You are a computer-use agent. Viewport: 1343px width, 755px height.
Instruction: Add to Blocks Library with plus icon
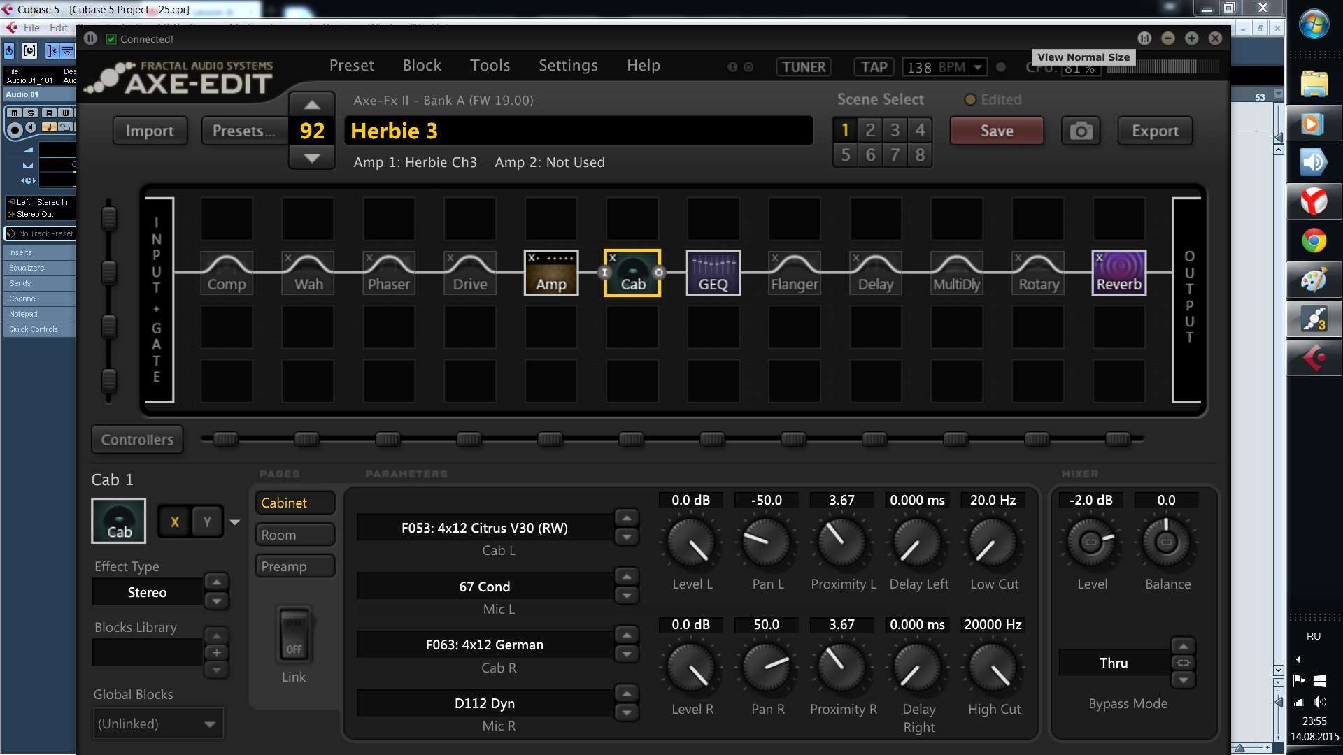pos(217,652)
